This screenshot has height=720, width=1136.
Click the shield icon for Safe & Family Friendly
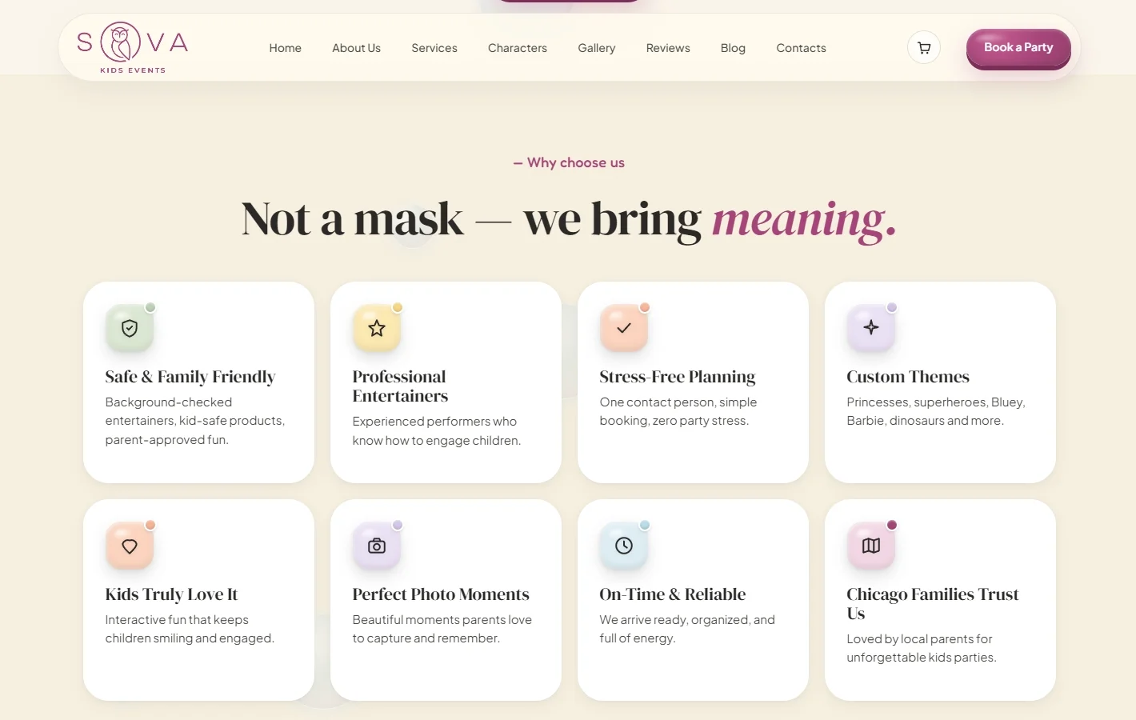130,328
